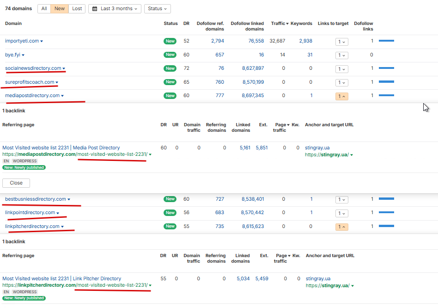This screenshot has width=438, height=308.
Task: Sort by DR column header
Action: pyautogui.click(x=186, y=24)
